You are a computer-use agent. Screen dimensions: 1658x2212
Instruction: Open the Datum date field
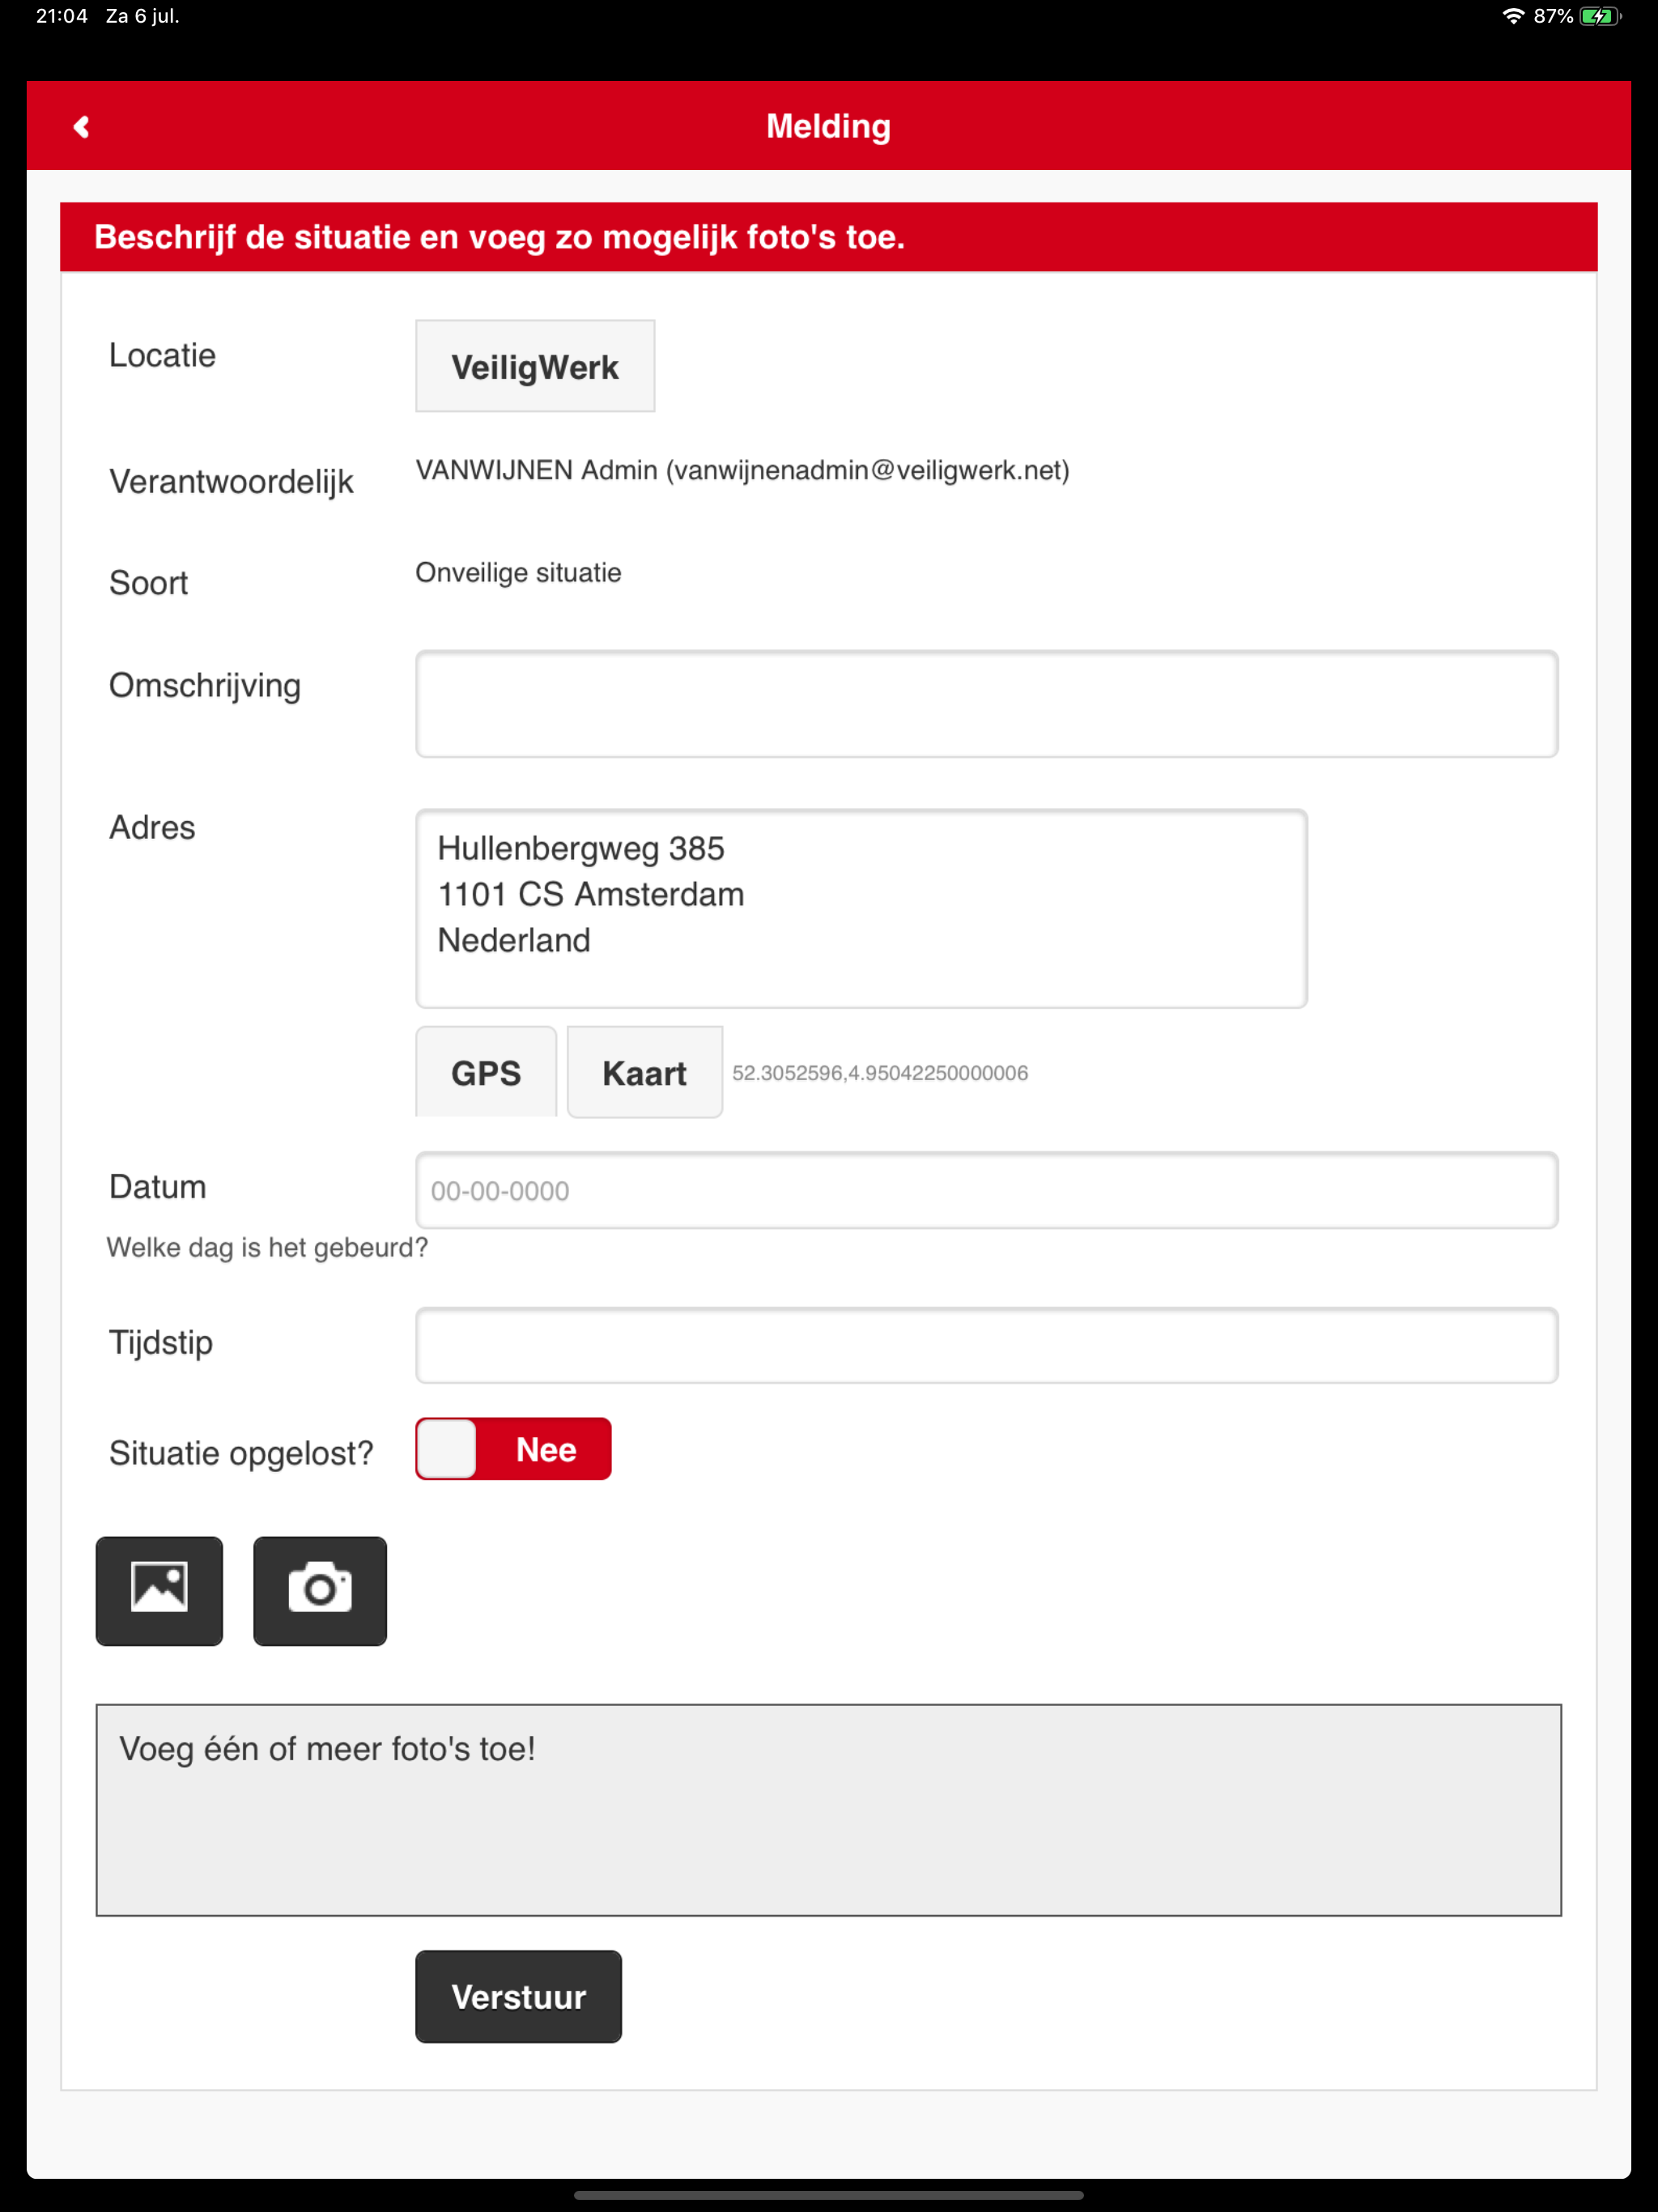(x=986, y=1190)
